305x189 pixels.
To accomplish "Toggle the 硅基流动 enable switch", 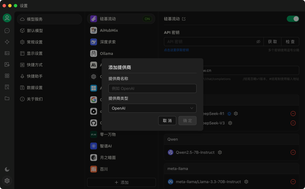I will coord(293,19).
